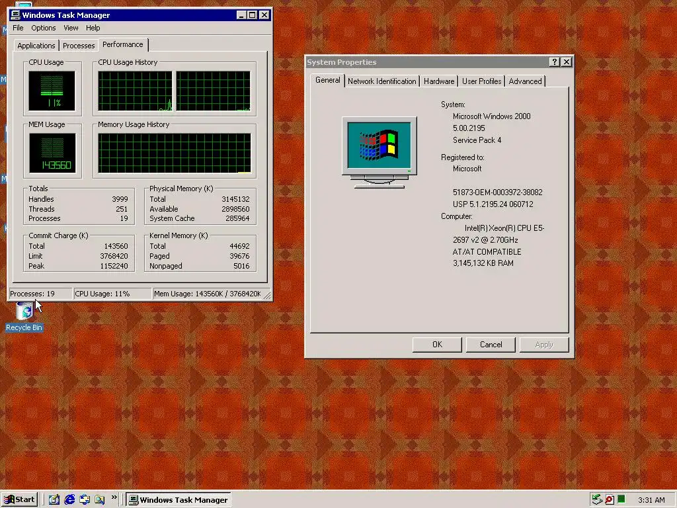Click the CPU Usage 11% gauge
Image resolution: width=677 pixels, height=508 pixels.
52,91
